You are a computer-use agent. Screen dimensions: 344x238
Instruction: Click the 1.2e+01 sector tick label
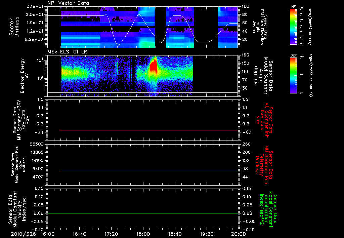click(36, 31)
